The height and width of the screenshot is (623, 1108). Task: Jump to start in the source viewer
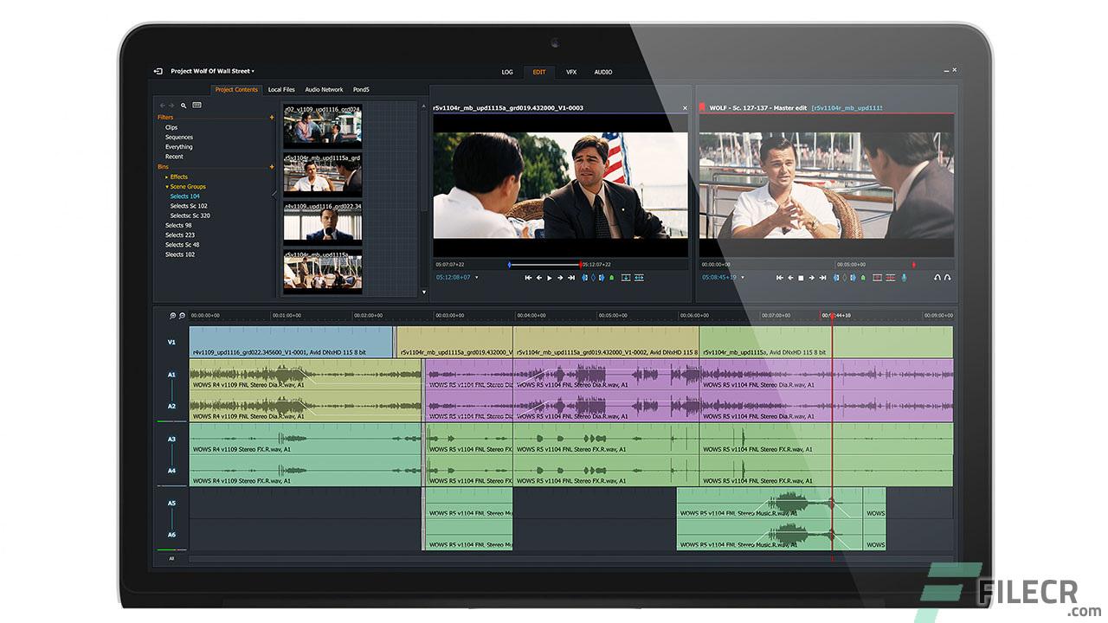pos(528,278)
